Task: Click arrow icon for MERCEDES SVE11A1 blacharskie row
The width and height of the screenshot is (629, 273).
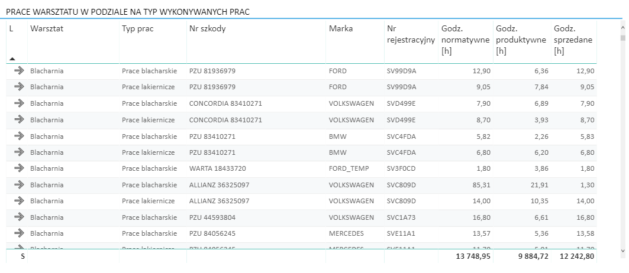Action: point(19,233)
